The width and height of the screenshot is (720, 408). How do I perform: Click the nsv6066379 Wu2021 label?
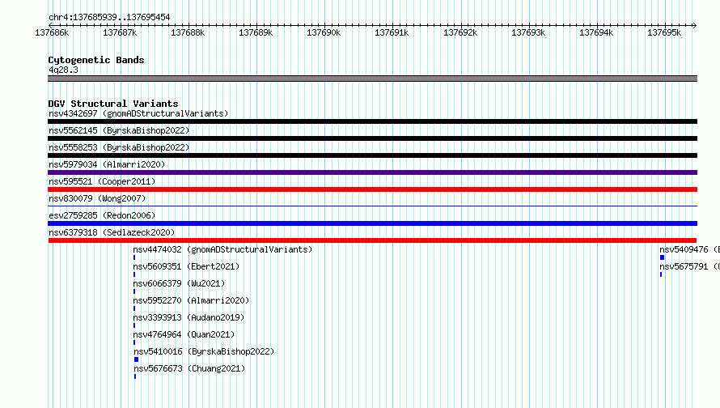(x=179, y=283)
